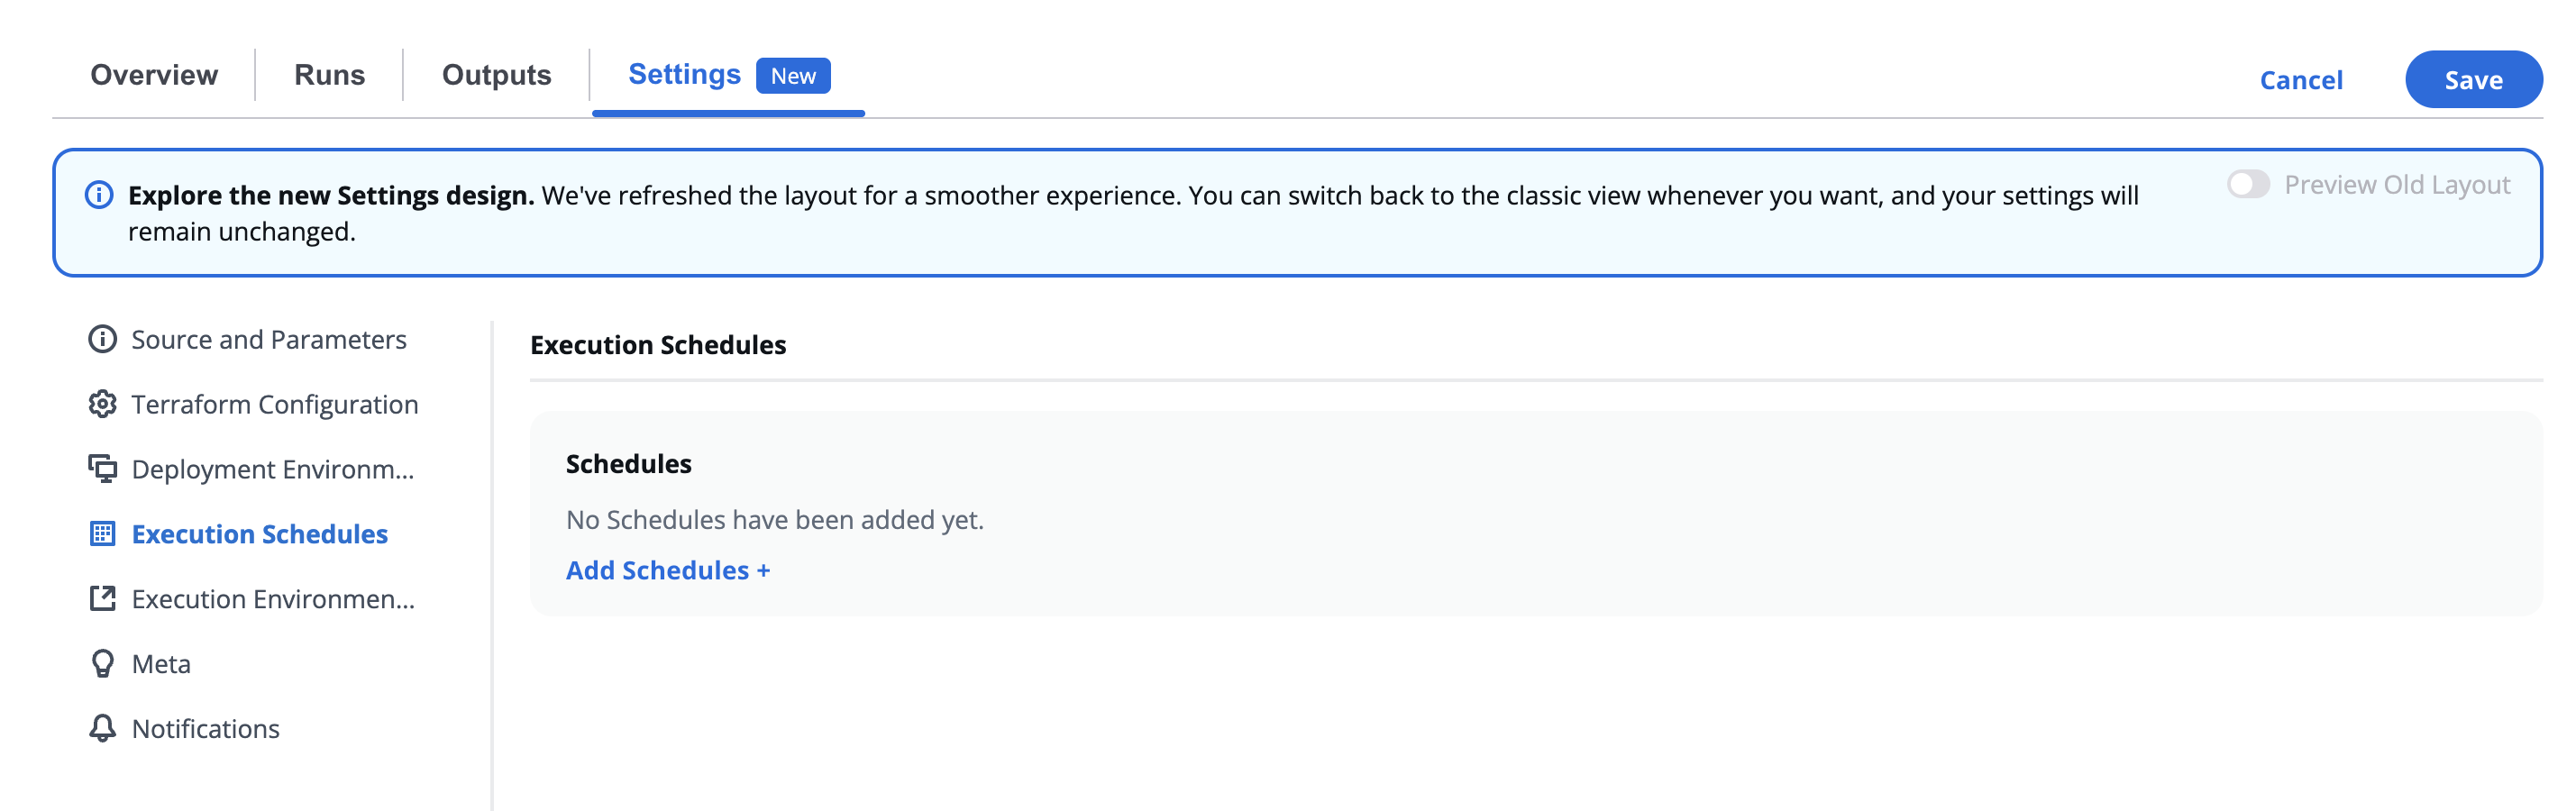Select Source and Parameters in sidebar
2576x811 pixels.
point(268,340)
